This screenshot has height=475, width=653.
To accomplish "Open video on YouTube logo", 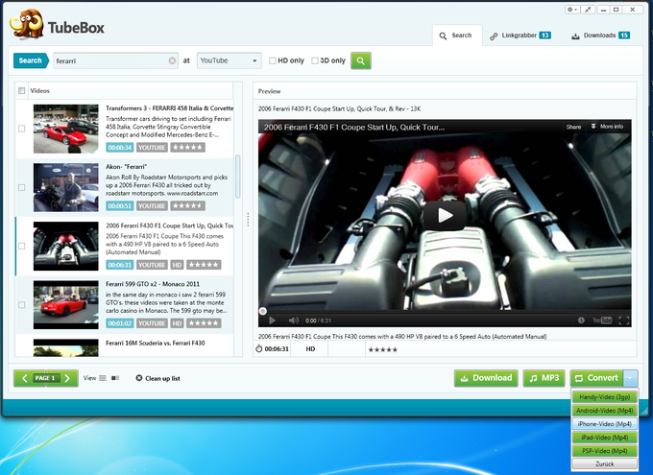I will [x=602, y=321].
